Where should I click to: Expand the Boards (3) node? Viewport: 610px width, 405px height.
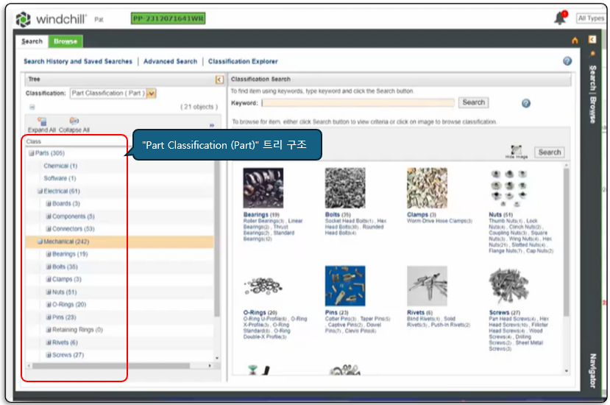click(x=49, y=204)
